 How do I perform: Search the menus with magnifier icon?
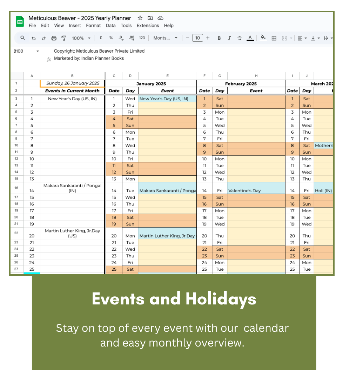click(23, 38)
